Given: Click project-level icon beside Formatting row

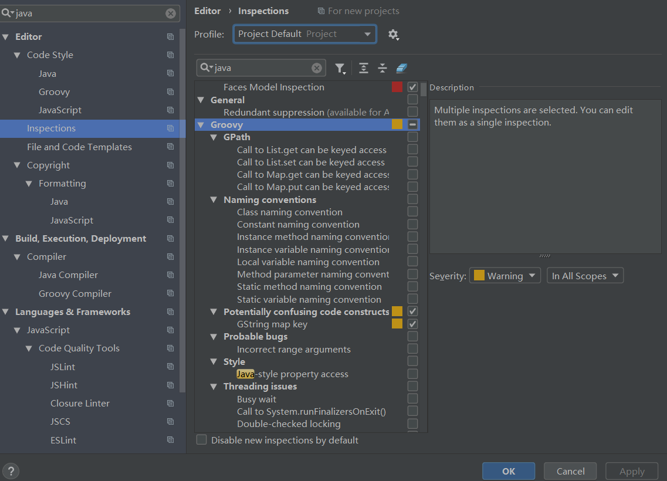Looking at the screenshot, I should tap(171, 183).
